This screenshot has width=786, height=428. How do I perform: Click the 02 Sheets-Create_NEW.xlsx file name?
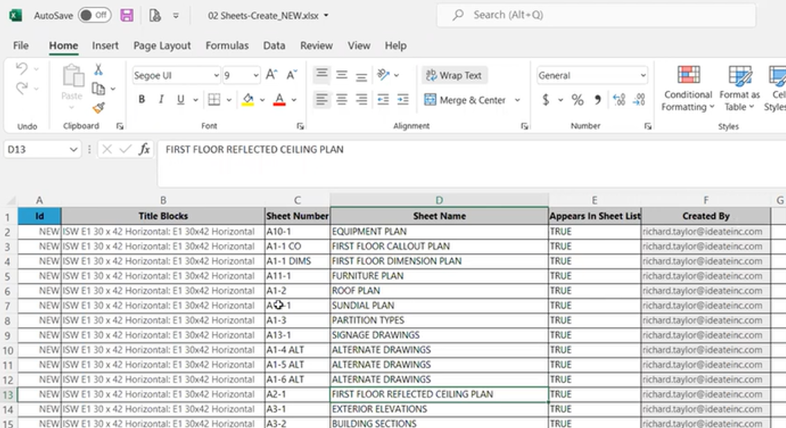pyautogui.click(x=263, y=15)
